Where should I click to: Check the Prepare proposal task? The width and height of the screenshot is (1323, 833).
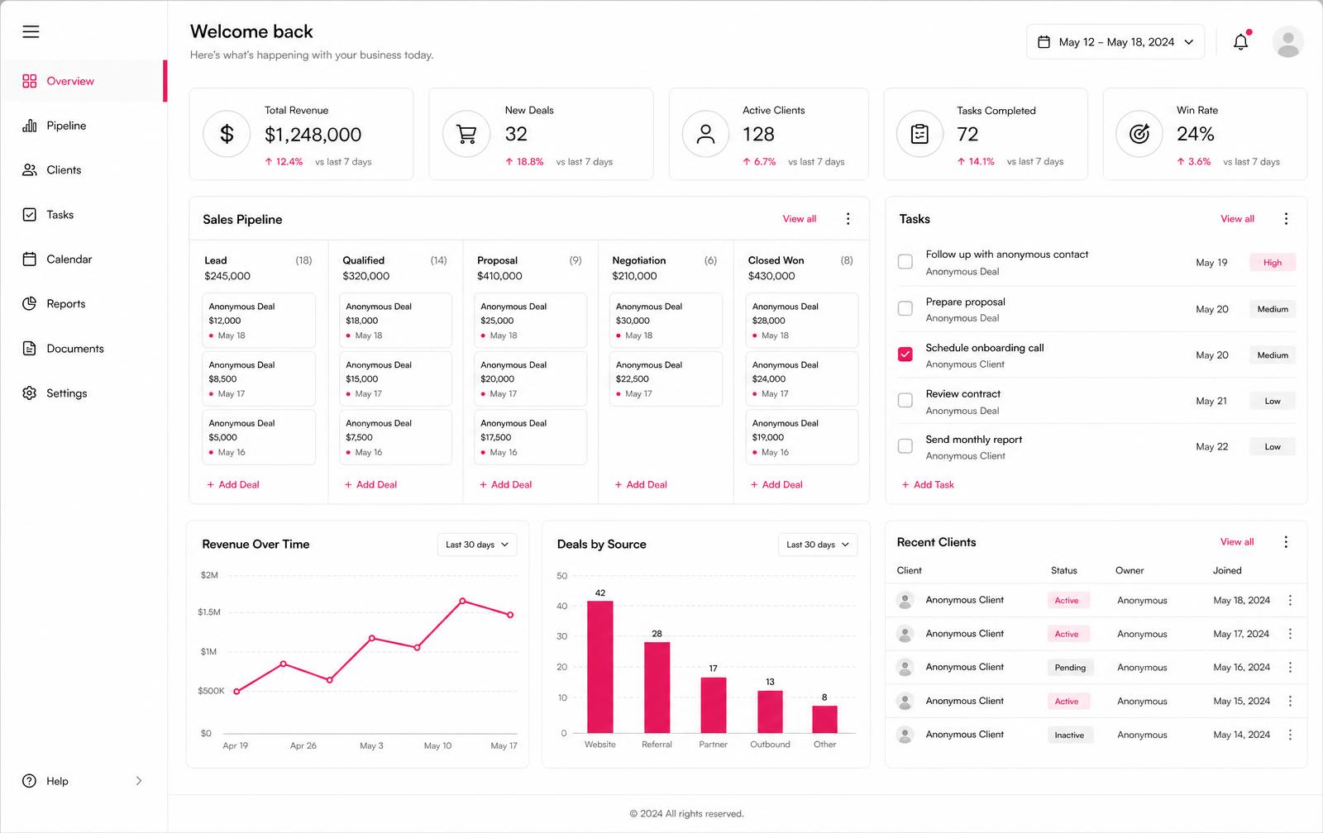pos(905,308)
